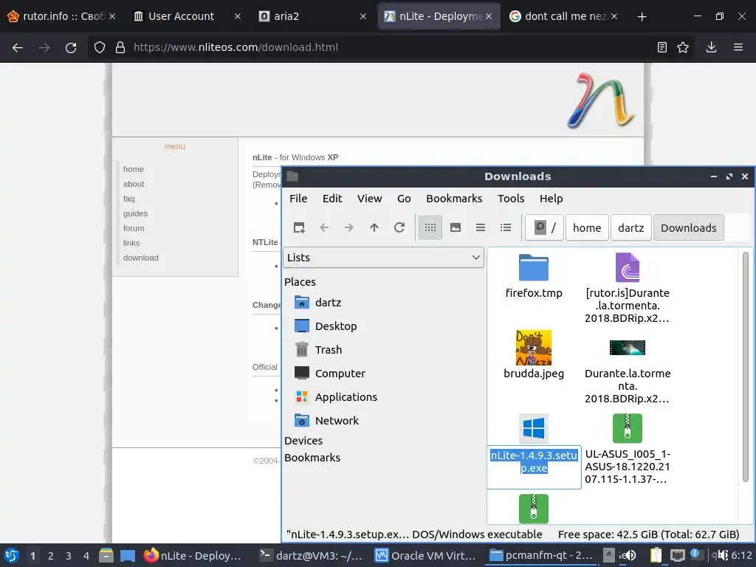
Task: Select the partially visible zip archive at bottom
Action: pos(533,509)
